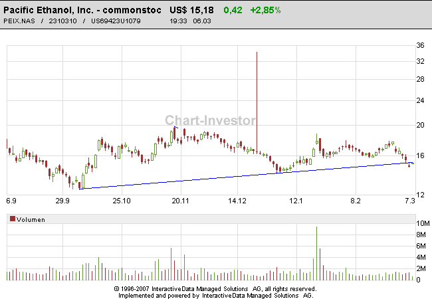Click the 20 price axis label
Image resolution: width=432 pixels, height=299 pixels.
(x=421, y=125)
